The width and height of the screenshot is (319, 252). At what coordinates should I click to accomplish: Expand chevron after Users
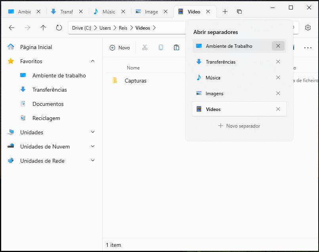115,28
